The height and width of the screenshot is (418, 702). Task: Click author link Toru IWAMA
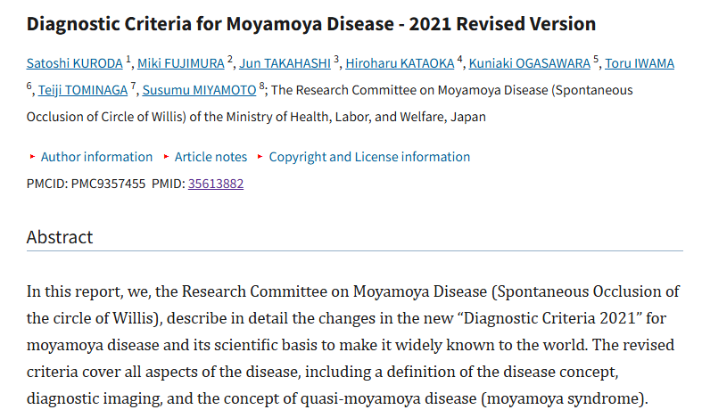[x=640, y=63]
